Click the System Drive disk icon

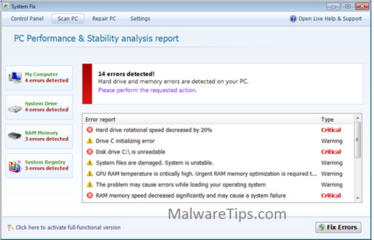click(x=15, y=107)
